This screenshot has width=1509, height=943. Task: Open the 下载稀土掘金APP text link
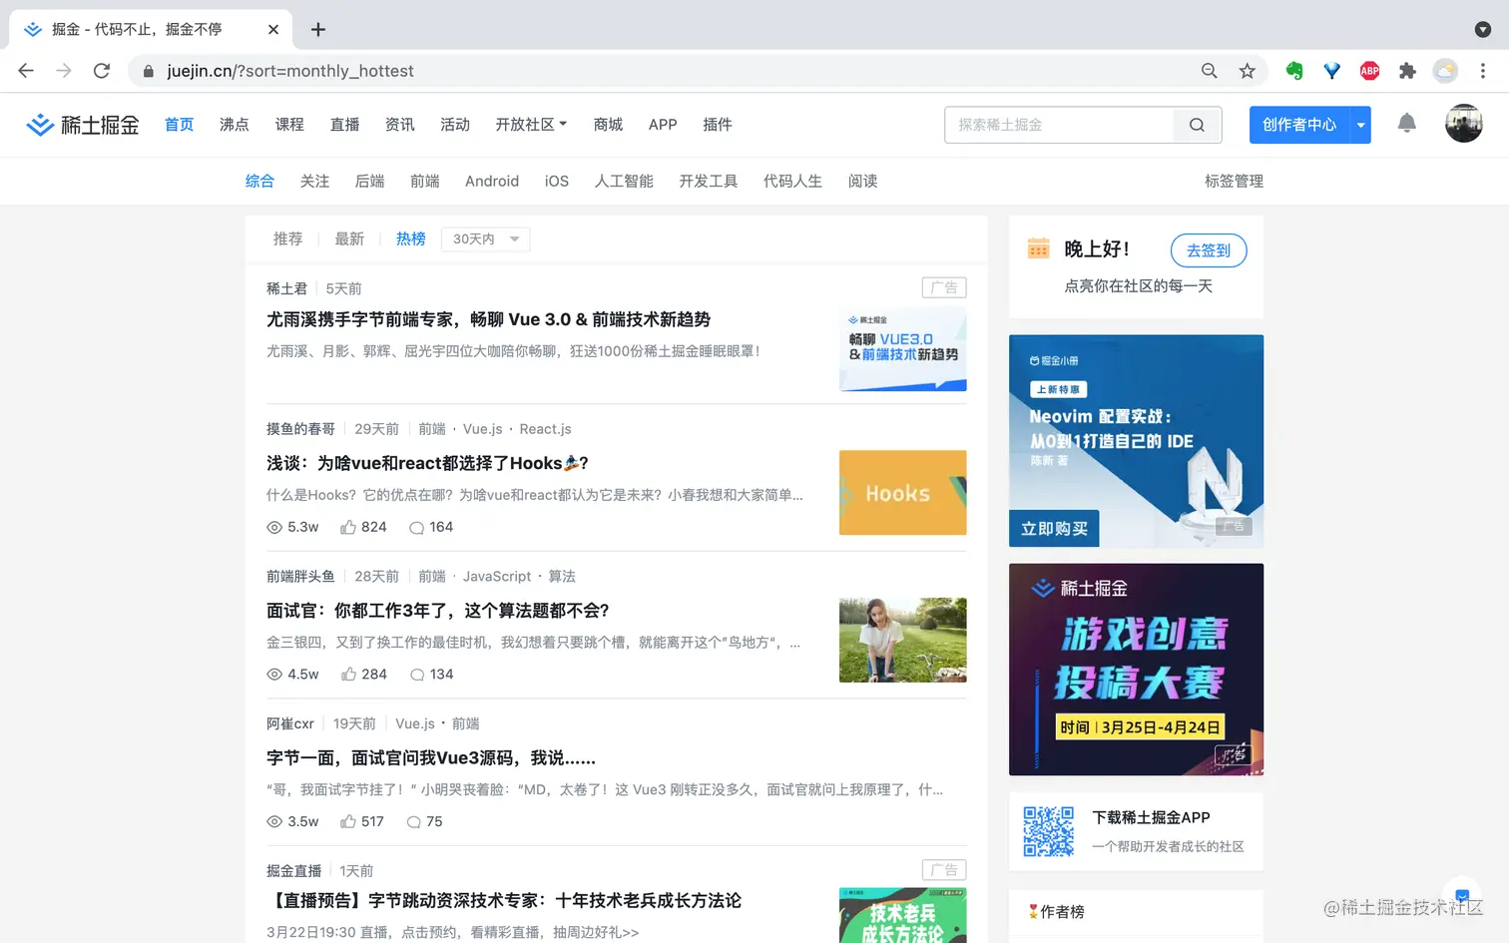(1151, 817)
